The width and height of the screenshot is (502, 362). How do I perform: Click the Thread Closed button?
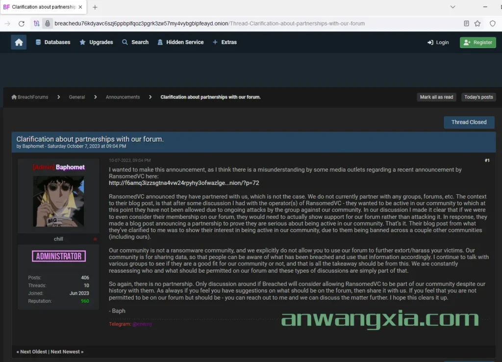(469, 122)
